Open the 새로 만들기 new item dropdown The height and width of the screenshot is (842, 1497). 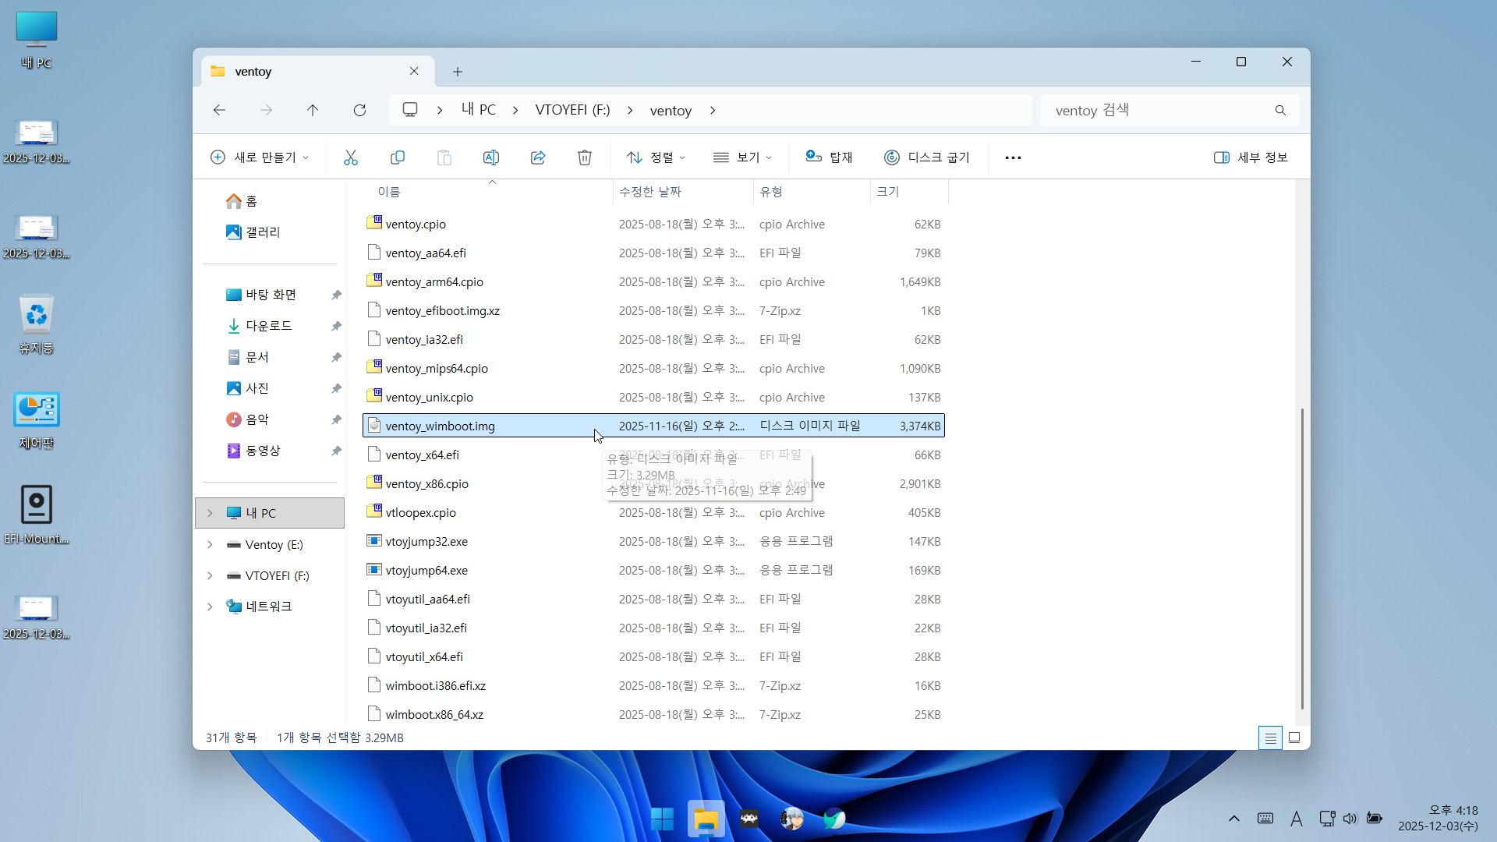[260, 157]
